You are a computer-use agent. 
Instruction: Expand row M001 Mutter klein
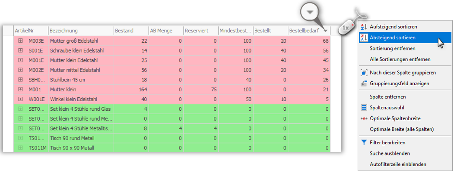20,90
